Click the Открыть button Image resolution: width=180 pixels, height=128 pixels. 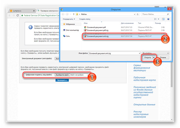click(x=148, y=57)
